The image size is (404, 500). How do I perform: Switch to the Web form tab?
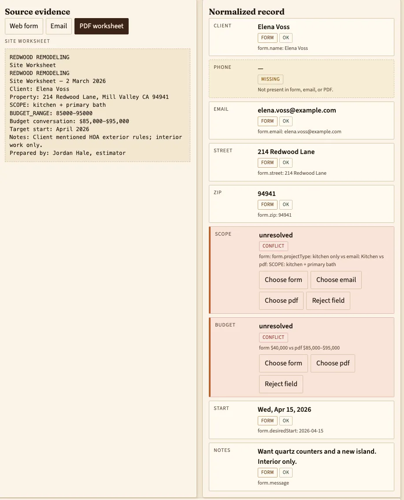[x=24, y=26]
